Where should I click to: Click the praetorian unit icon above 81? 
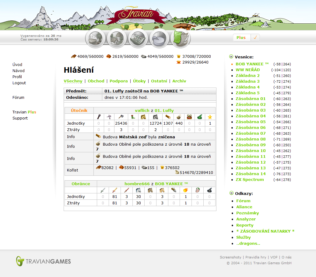[x=115, y=190]
